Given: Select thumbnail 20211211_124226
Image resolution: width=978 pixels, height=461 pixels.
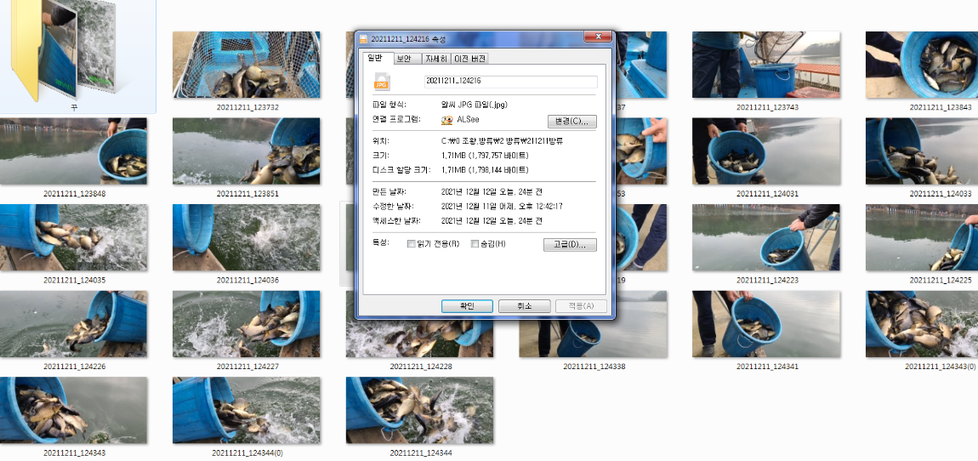Looking at the screenshot, I should point(74,324).
